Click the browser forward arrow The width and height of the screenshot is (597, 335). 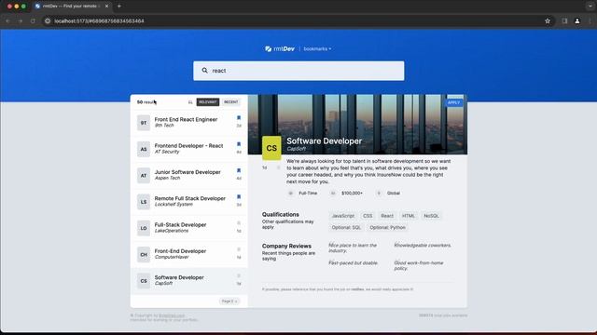21,20
